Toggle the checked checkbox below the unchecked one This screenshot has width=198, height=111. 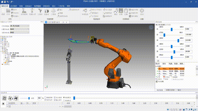click(45, 100)
